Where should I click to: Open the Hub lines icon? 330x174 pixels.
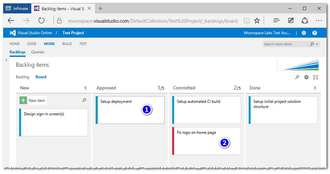277,20
